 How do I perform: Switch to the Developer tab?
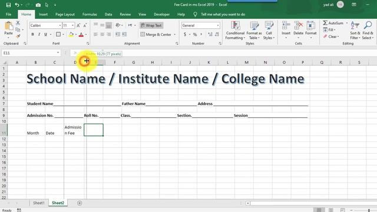[161, 14]
